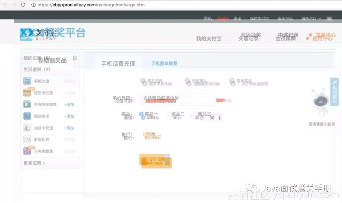Viewport: 342px width, 203px height.
Task: Open 应用中心 in main navigation
Action: tap(322, 39)
